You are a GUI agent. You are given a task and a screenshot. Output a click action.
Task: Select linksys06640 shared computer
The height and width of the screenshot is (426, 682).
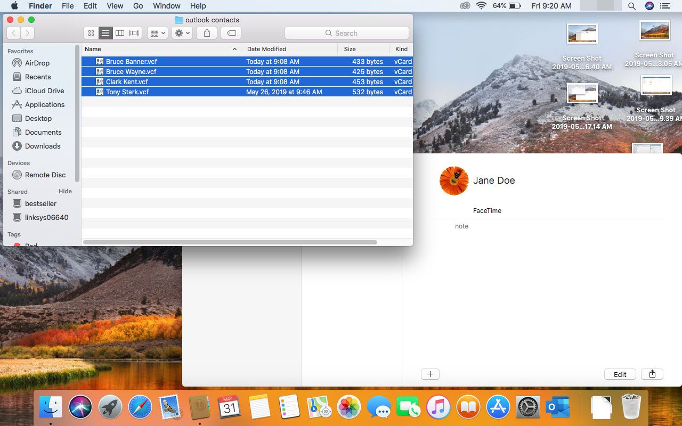coord(46,217)
